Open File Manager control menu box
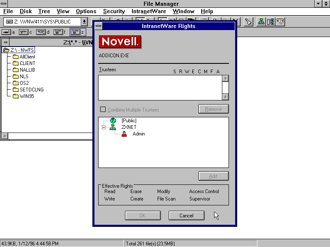 4,4
